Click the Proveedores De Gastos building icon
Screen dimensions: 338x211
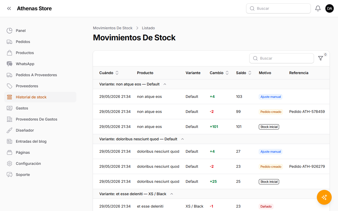(x=10, y=119)
